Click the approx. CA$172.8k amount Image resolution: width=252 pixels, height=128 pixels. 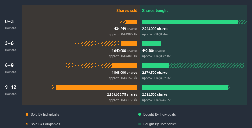[x=156, y=56]
